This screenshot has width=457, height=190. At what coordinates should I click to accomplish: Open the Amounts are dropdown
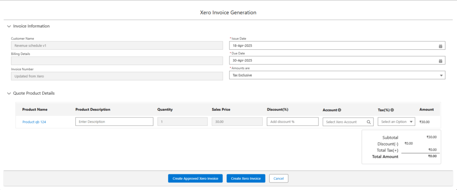click(337, 75)
